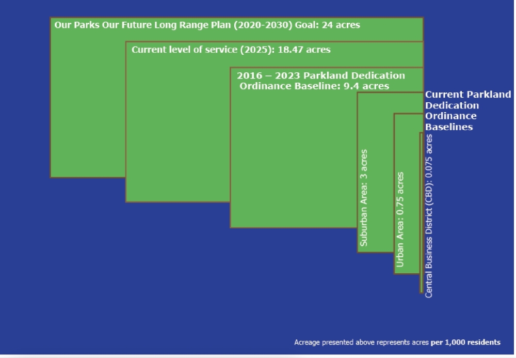The width and height of the screenshot is (516, 358).
Task: Click the 2016 – 2023 Parkland Dedication text
Action: 320,75
